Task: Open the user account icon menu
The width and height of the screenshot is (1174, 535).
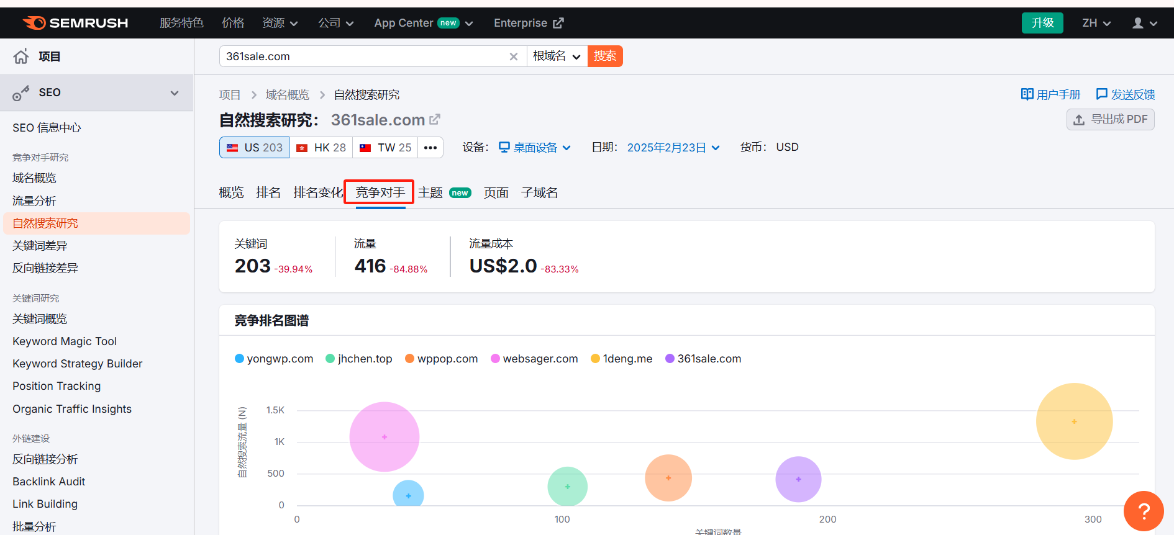Action: 1145,23
